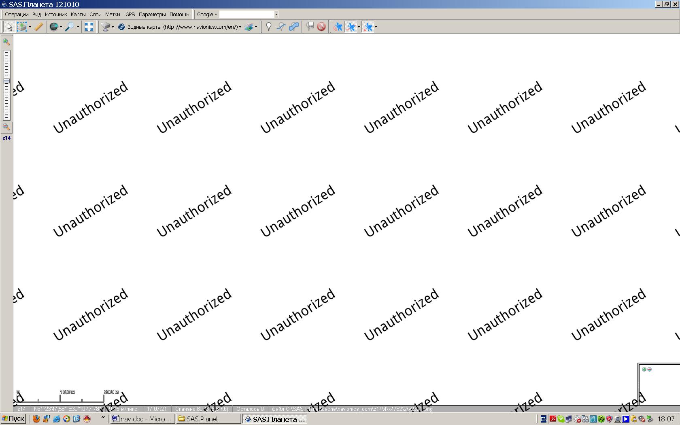Viewport: 680px width, 425px height.
Task: Click the add path tool icon
Action: click(281, 27)
